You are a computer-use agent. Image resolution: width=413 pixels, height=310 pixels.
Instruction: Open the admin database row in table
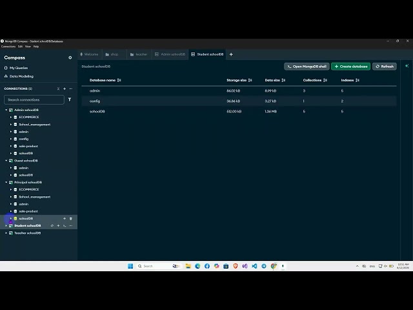pyautogui.click(x=239, y=90)
